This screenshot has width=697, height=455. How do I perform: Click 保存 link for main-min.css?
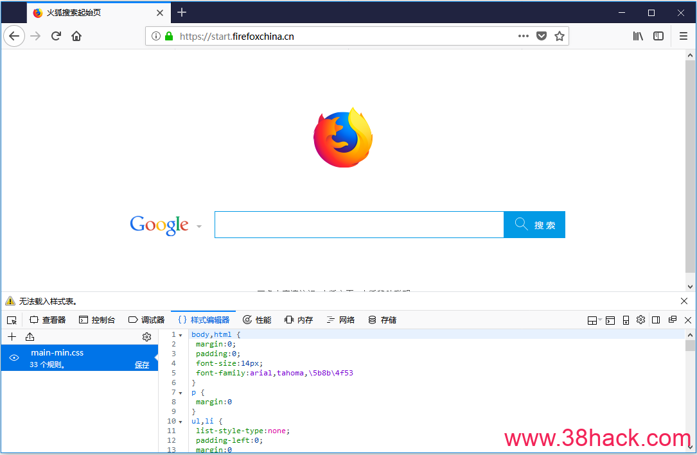pyautogui.click(x=142, y=365)
